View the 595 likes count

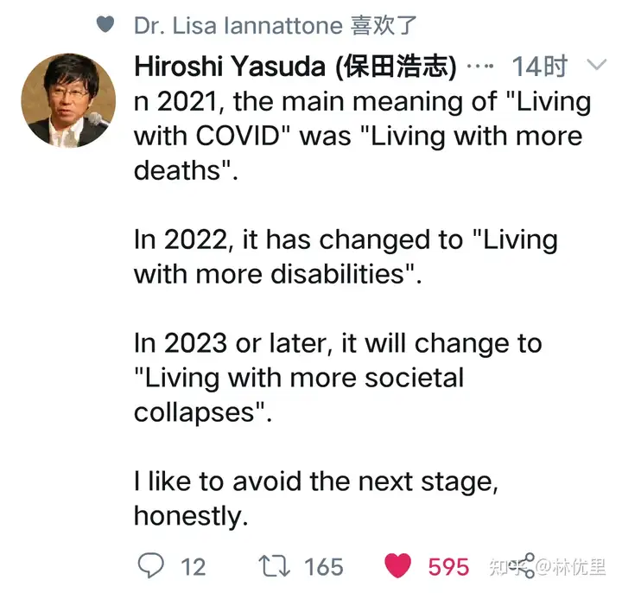point(448,566)
